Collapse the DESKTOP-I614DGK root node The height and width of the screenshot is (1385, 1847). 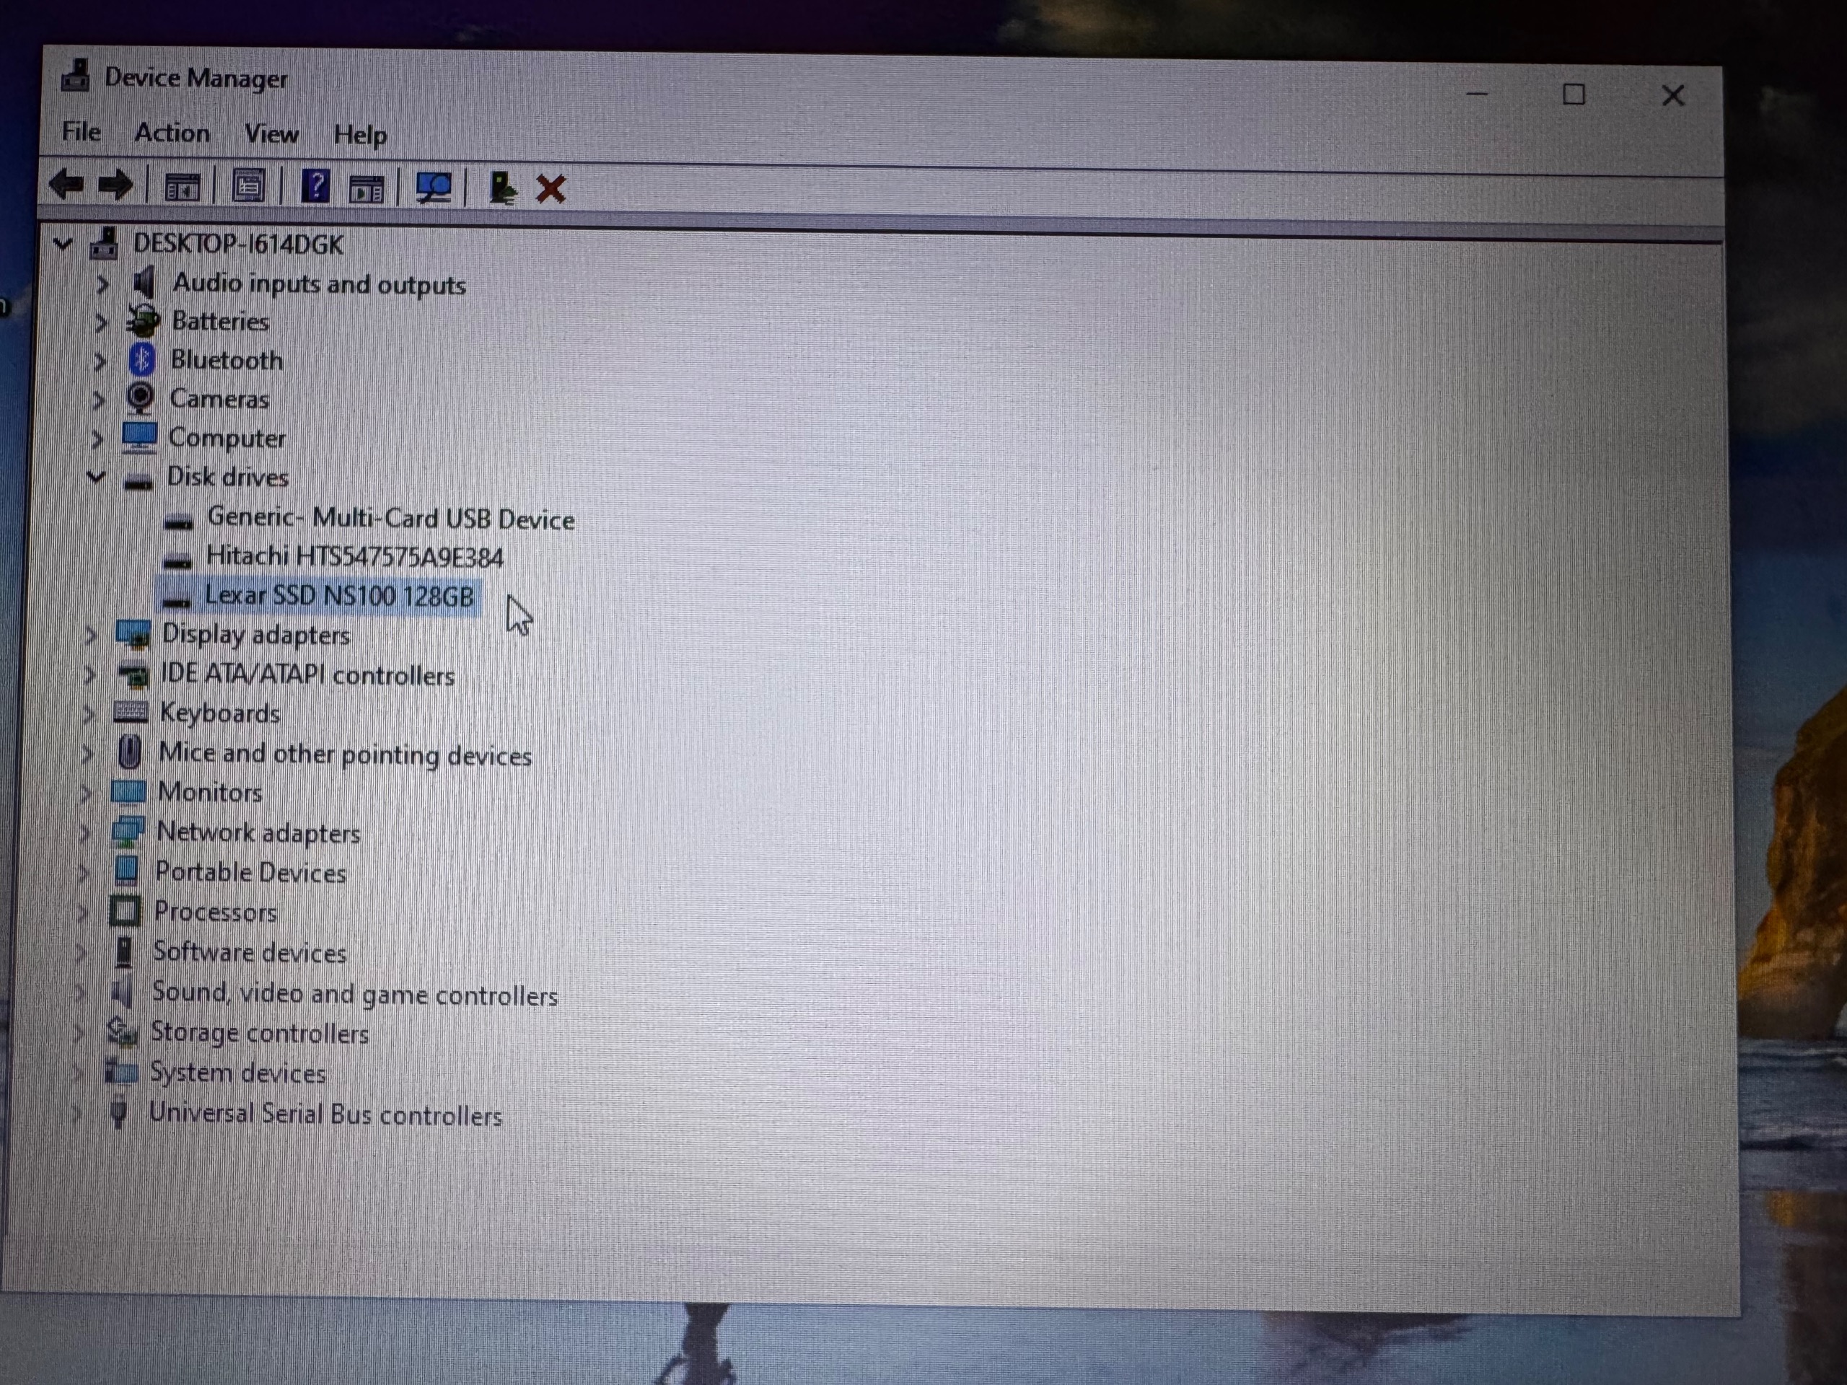pyautogui.click(x=63, y=244)
